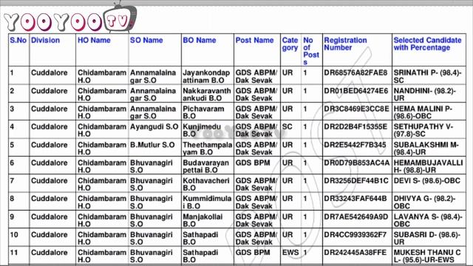Click Bhuvanagiri S.O in row 7

point(151,184)
